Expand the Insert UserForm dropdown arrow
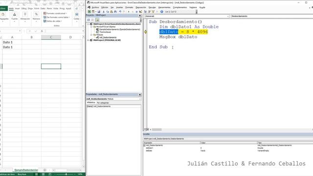Screen dimensions: 313x176 pos(95,12)
